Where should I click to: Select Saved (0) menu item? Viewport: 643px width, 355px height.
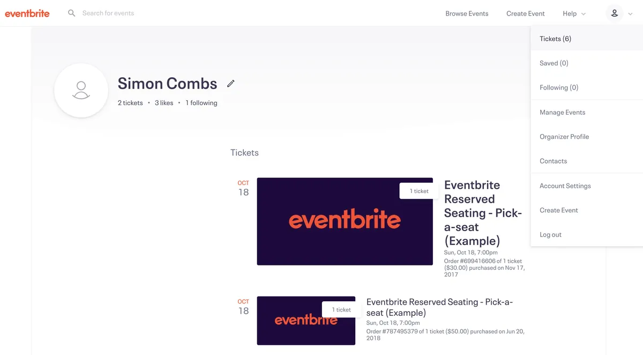[587, 63]
